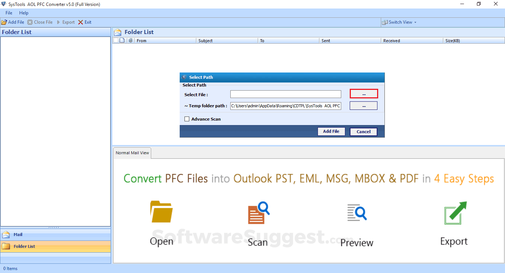This screenshot has height=273, width=505.
Task: Click the Switch View grid icon
Action: (385, 22)
